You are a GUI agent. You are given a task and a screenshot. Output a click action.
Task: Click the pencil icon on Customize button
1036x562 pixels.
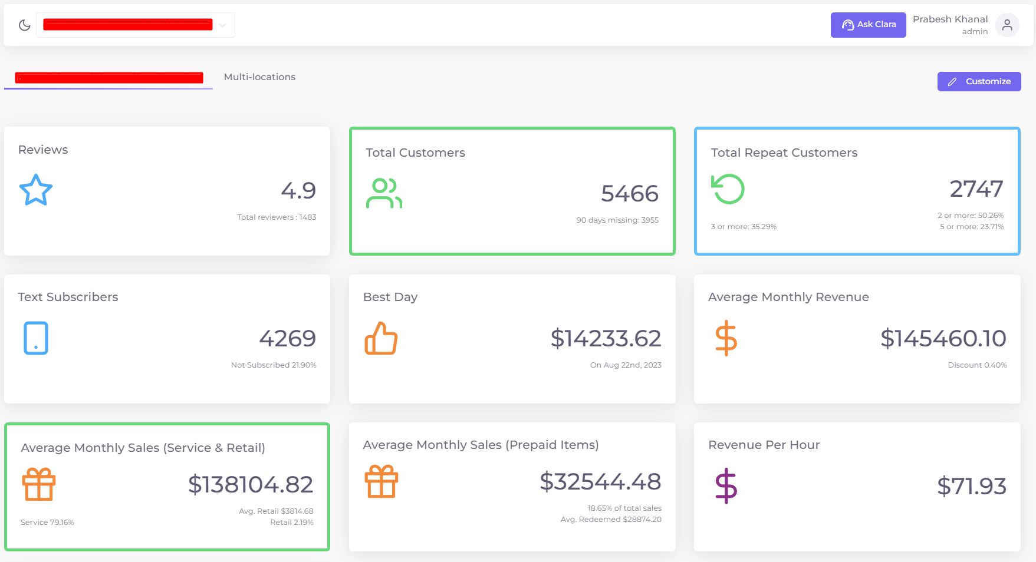(953, 81)
